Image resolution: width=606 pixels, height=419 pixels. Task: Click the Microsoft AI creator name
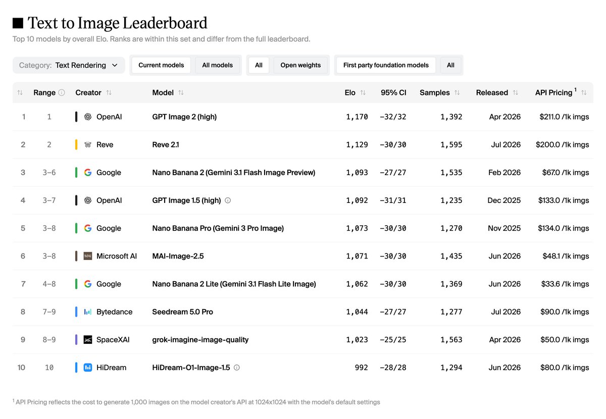point(117,256)
